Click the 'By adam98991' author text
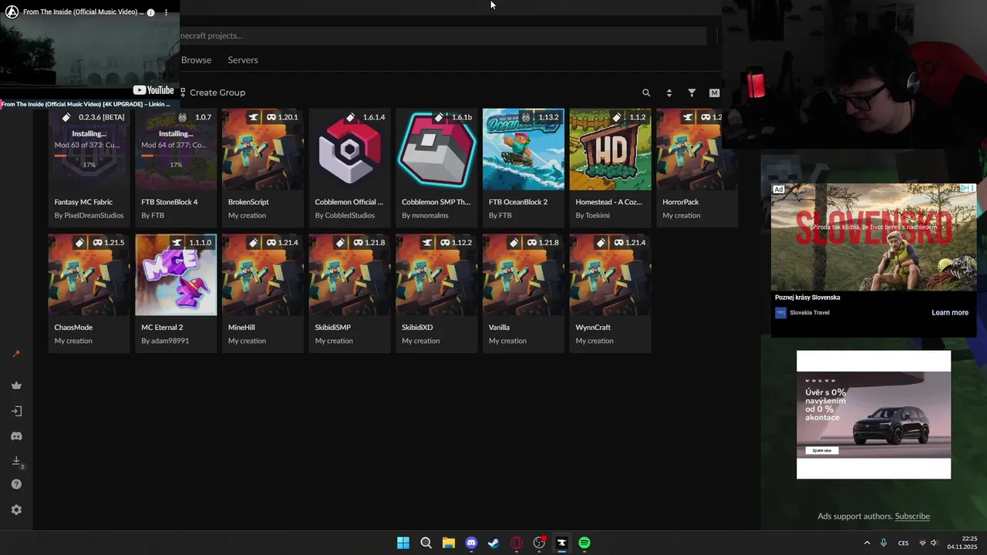987x555 pixels. point(165,341)
